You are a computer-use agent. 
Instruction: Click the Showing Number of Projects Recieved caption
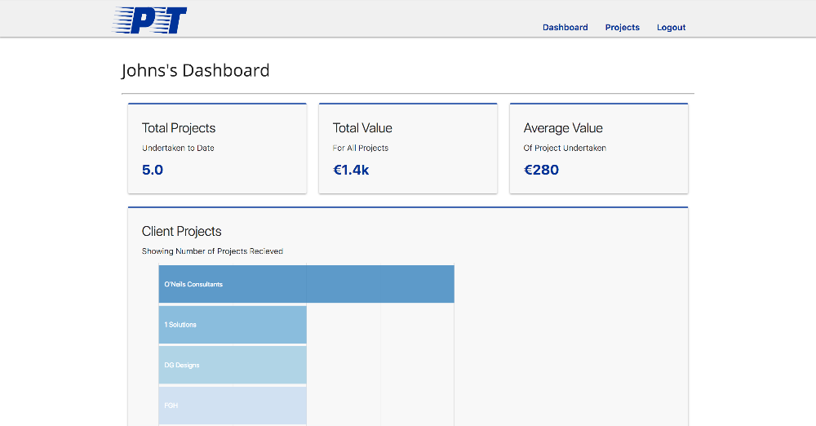(212, 251)
